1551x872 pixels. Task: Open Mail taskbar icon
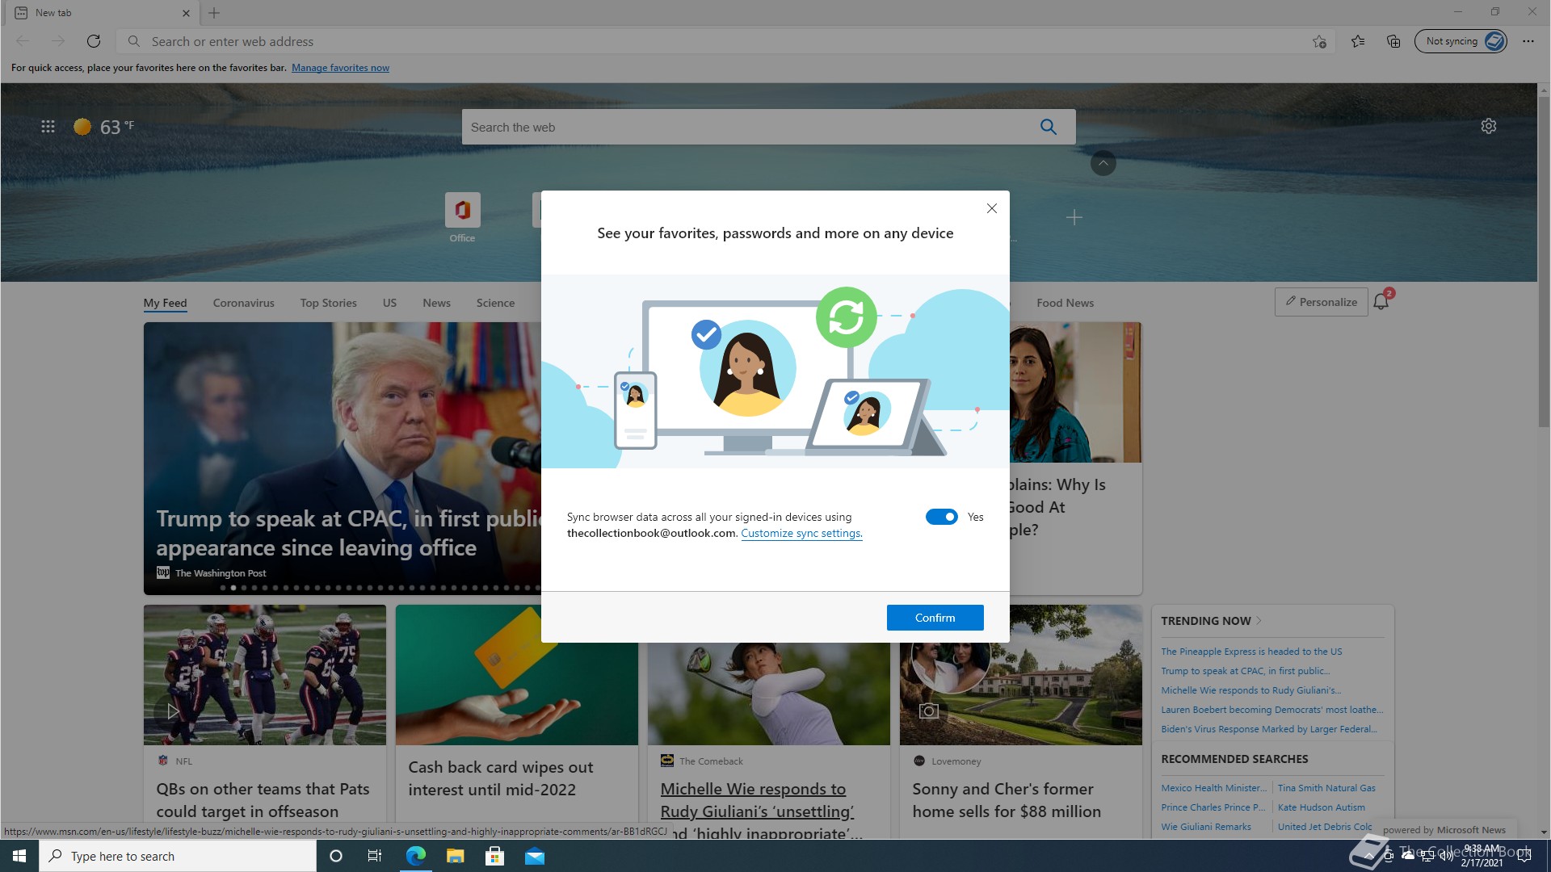(x=535, y=856)
